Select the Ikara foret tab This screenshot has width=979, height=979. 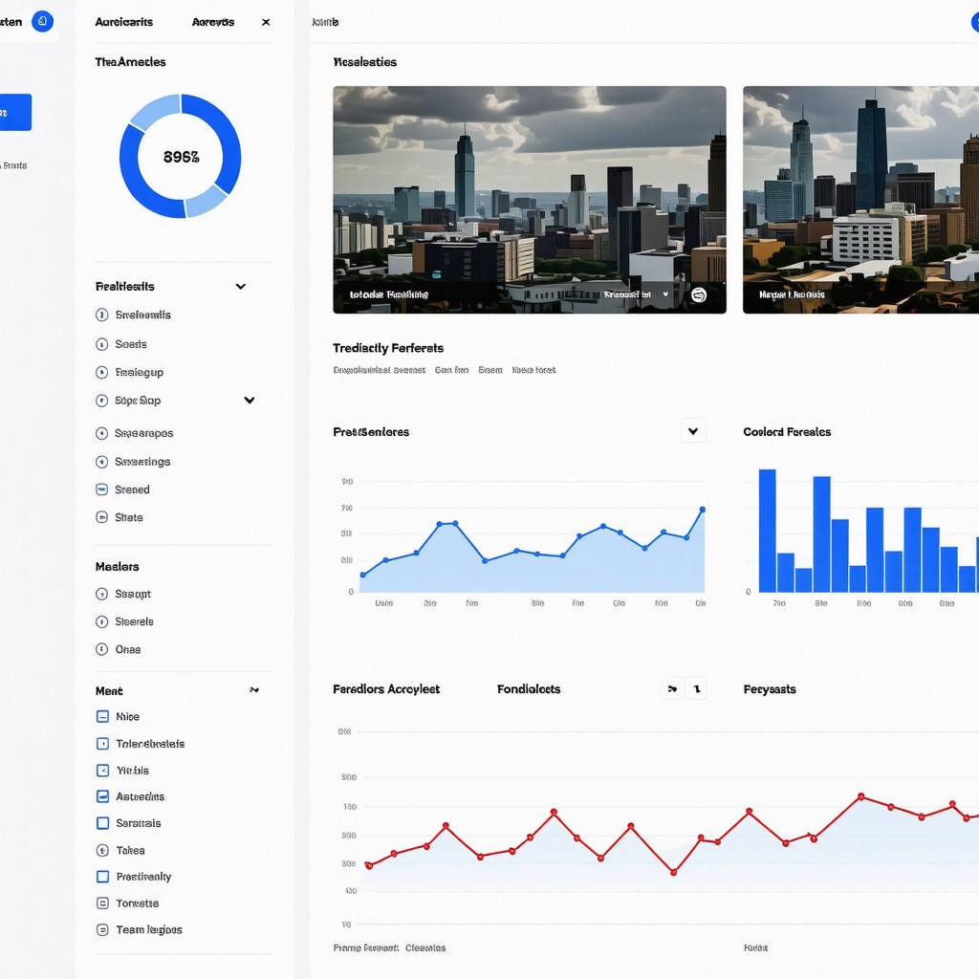pyautogui.click(x=533, y=370)
